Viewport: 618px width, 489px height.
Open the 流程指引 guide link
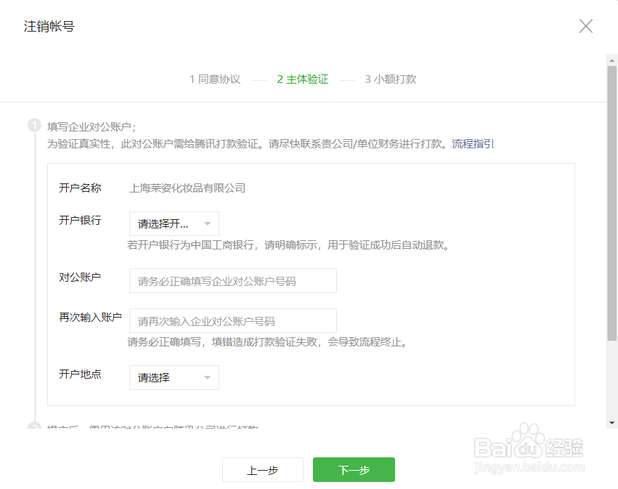pyautogui.click(x=474, y=143)
